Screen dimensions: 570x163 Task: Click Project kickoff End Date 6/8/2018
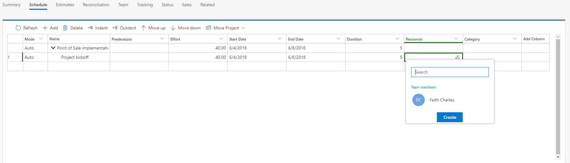(x=297, y=57)
